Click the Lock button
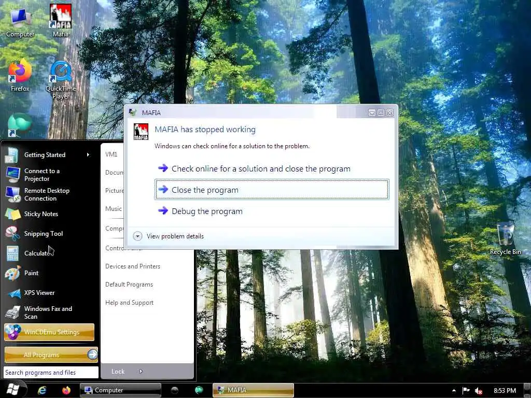Viewport: 531px width, 398px height. (118, 371)
